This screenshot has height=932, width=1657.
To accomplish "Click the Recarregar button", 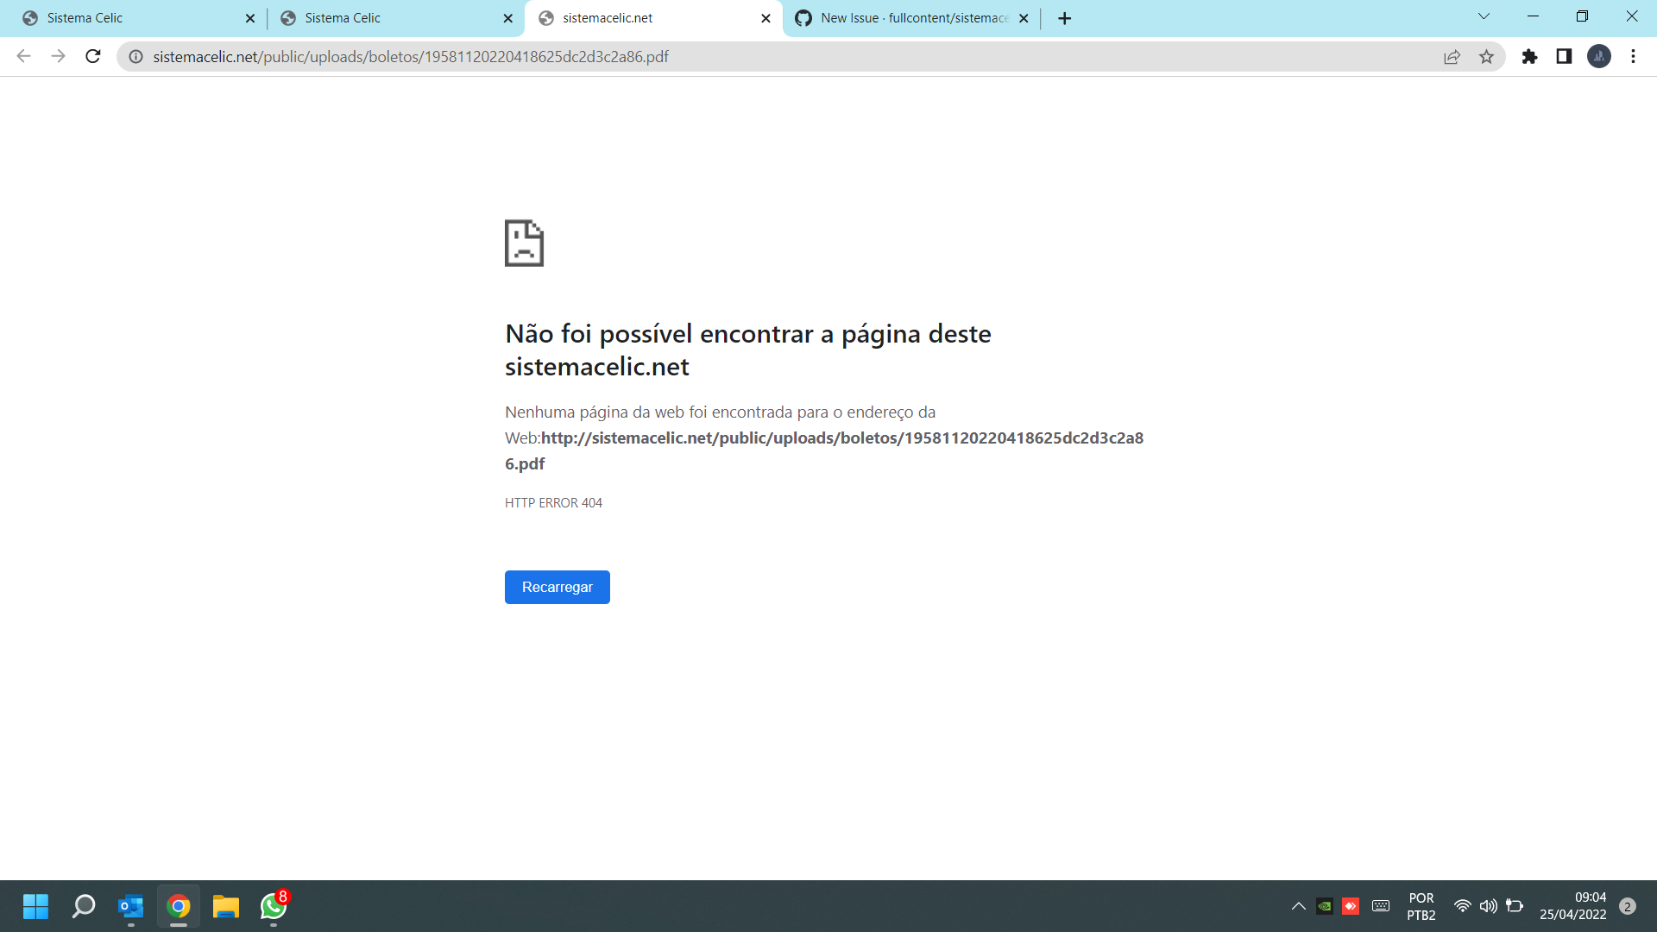I will click(557, 587).
